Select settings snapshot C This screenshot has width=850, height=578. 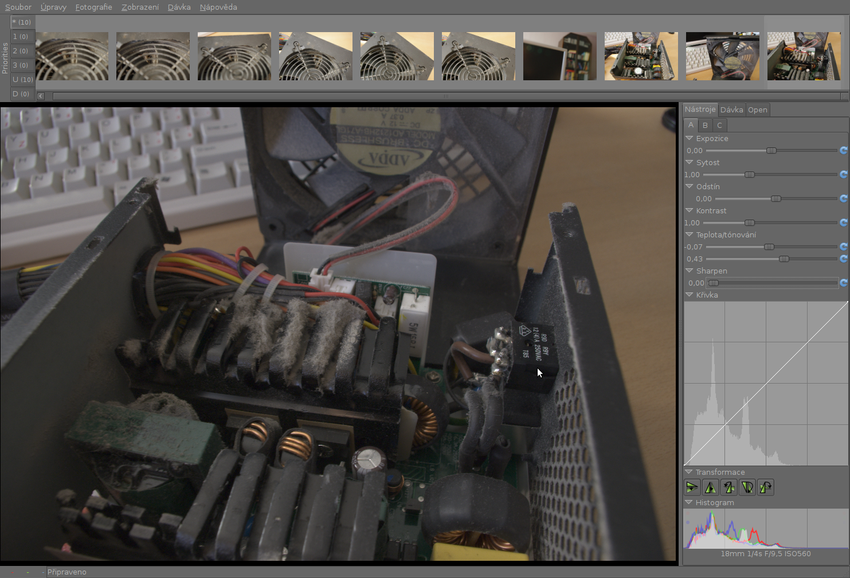pos(719,125)
